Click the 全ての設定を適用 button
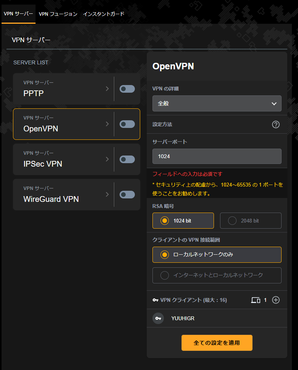The width and height of the screenshot is (298, 370). [217, 343]
